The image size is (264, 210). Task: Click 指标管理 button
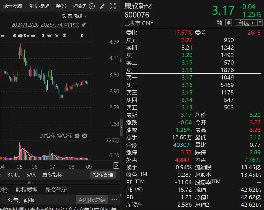(x=103, y=175)
